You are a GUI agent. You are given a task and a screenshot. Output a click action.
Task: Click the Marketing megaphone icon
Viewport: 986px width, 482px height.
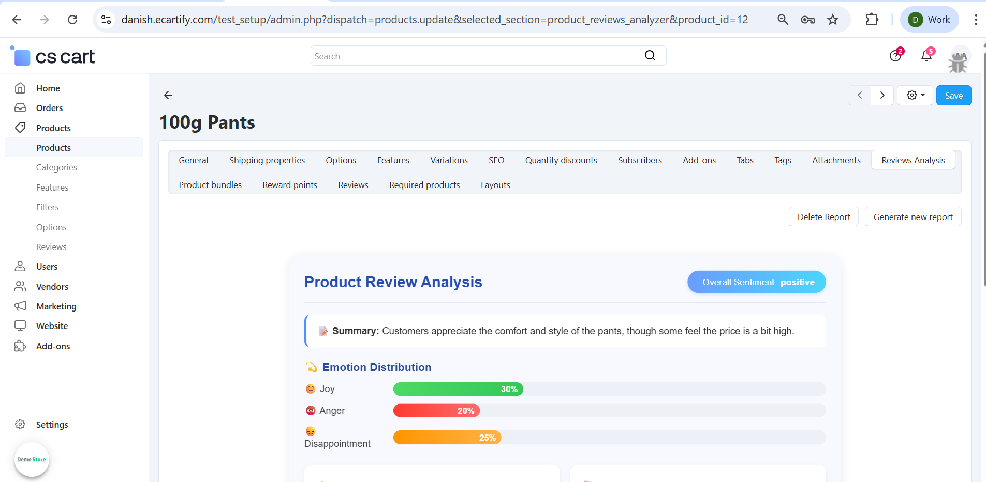pyautogui.click(x=20, y=306)
